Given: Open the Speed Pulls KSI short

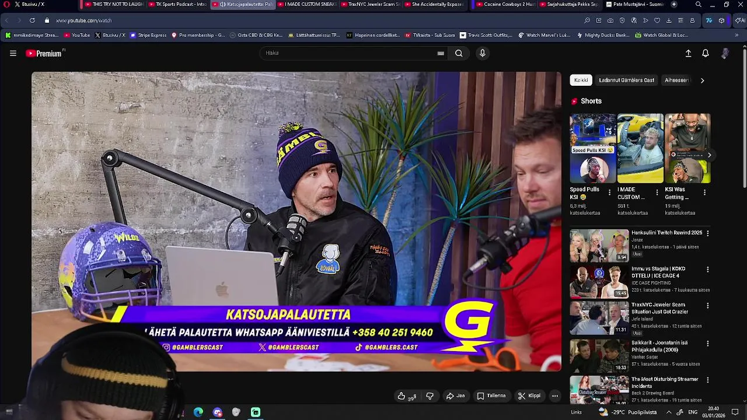Looking at the screenshot, I should 592,148.
